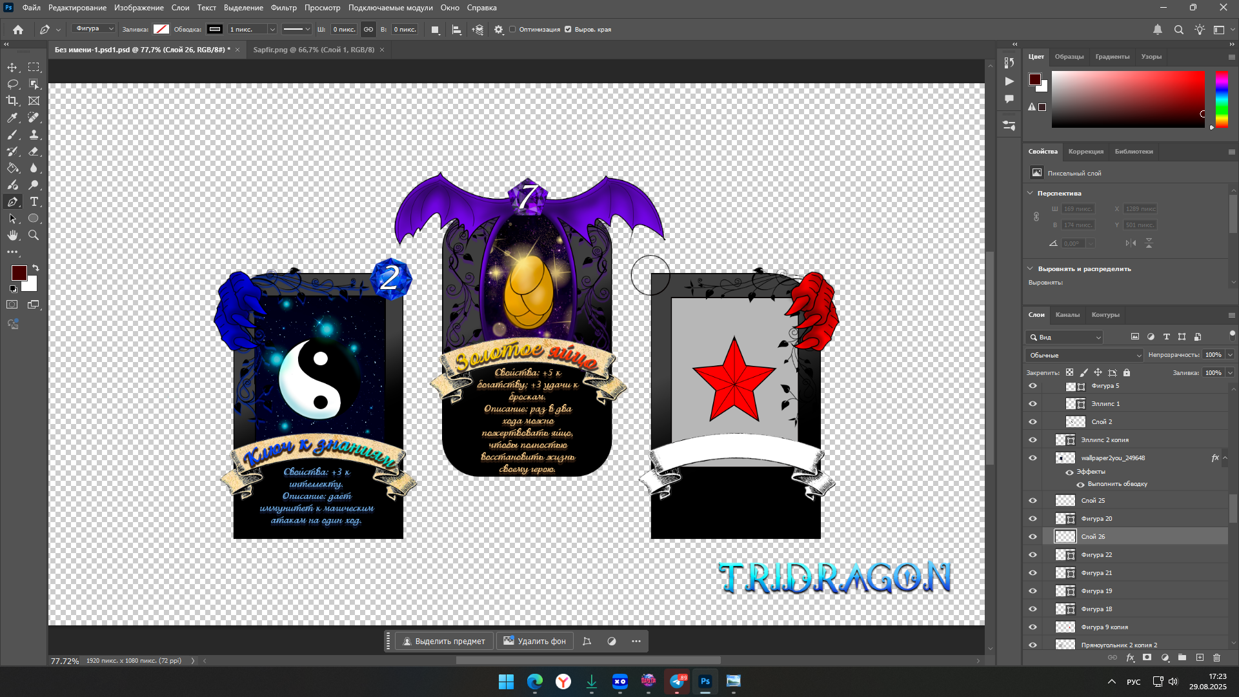The height and width of the screenshot is (697, 1239).
Task: Select the Crop tool
Action: pyautogui.click(x=12, y=101)
